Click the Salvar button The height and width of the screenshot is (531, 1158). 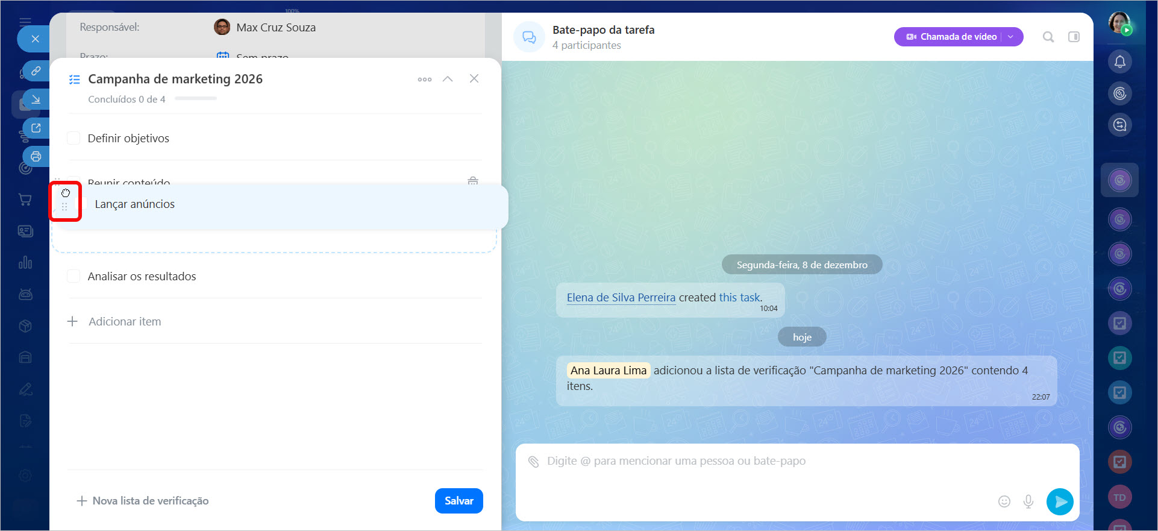[x=459, y=501]
